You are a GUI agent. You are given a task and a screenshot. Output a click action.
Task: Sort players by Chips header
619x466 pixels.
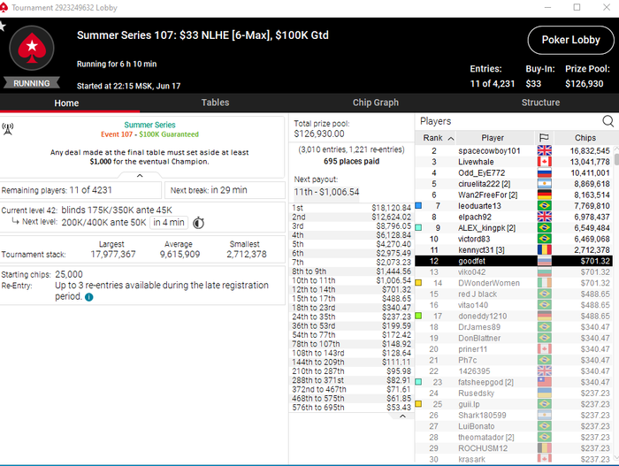coord(585,138)
